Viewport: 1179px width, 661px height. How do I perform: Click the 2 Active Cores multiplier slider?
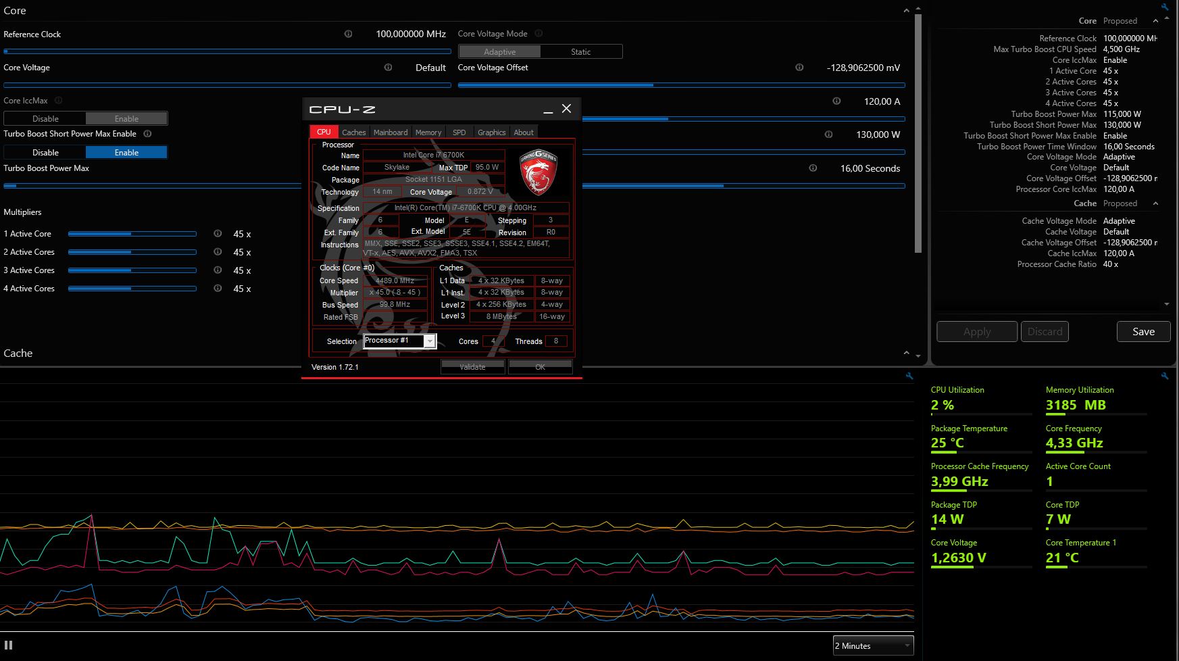(132, 252)
